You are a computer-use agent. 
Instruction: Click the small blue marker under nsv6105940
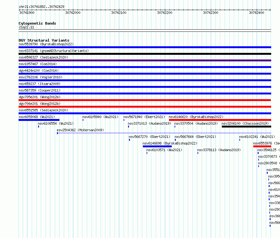(83, 120)
